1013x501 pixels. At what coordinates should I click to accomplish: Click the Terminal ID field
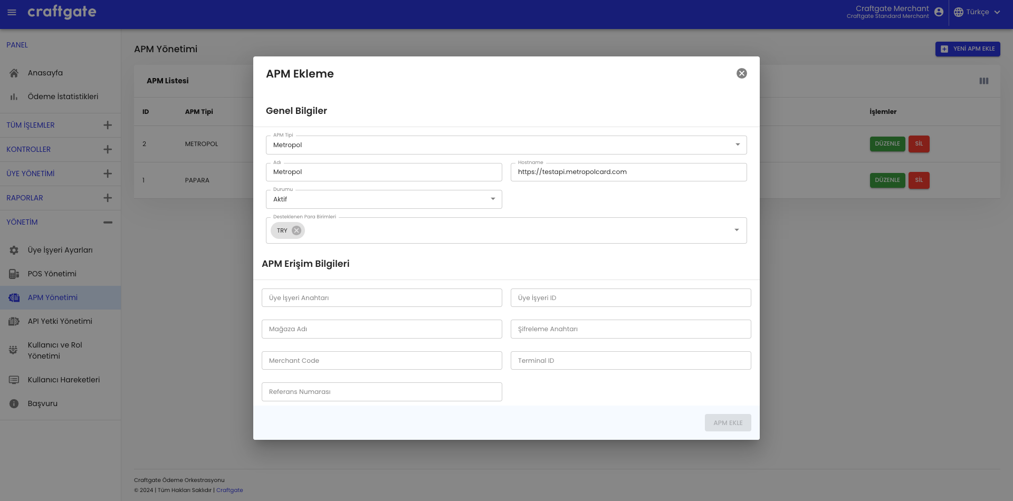point(631,361)
